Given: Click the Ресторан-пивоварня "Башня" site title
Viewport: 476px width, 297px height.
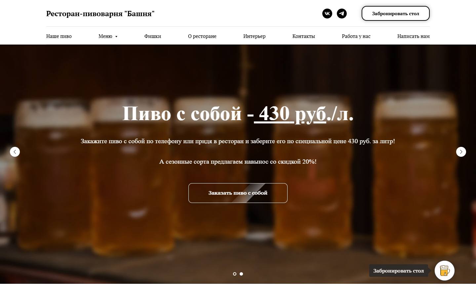Looking at the screenshot, I should point(100,14).
